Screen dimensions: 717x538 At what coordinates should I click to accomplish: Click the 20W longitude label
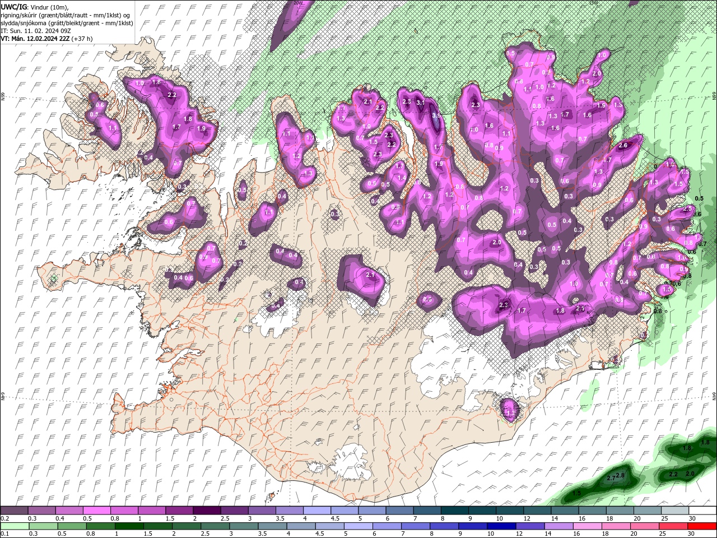click(297, 3)
